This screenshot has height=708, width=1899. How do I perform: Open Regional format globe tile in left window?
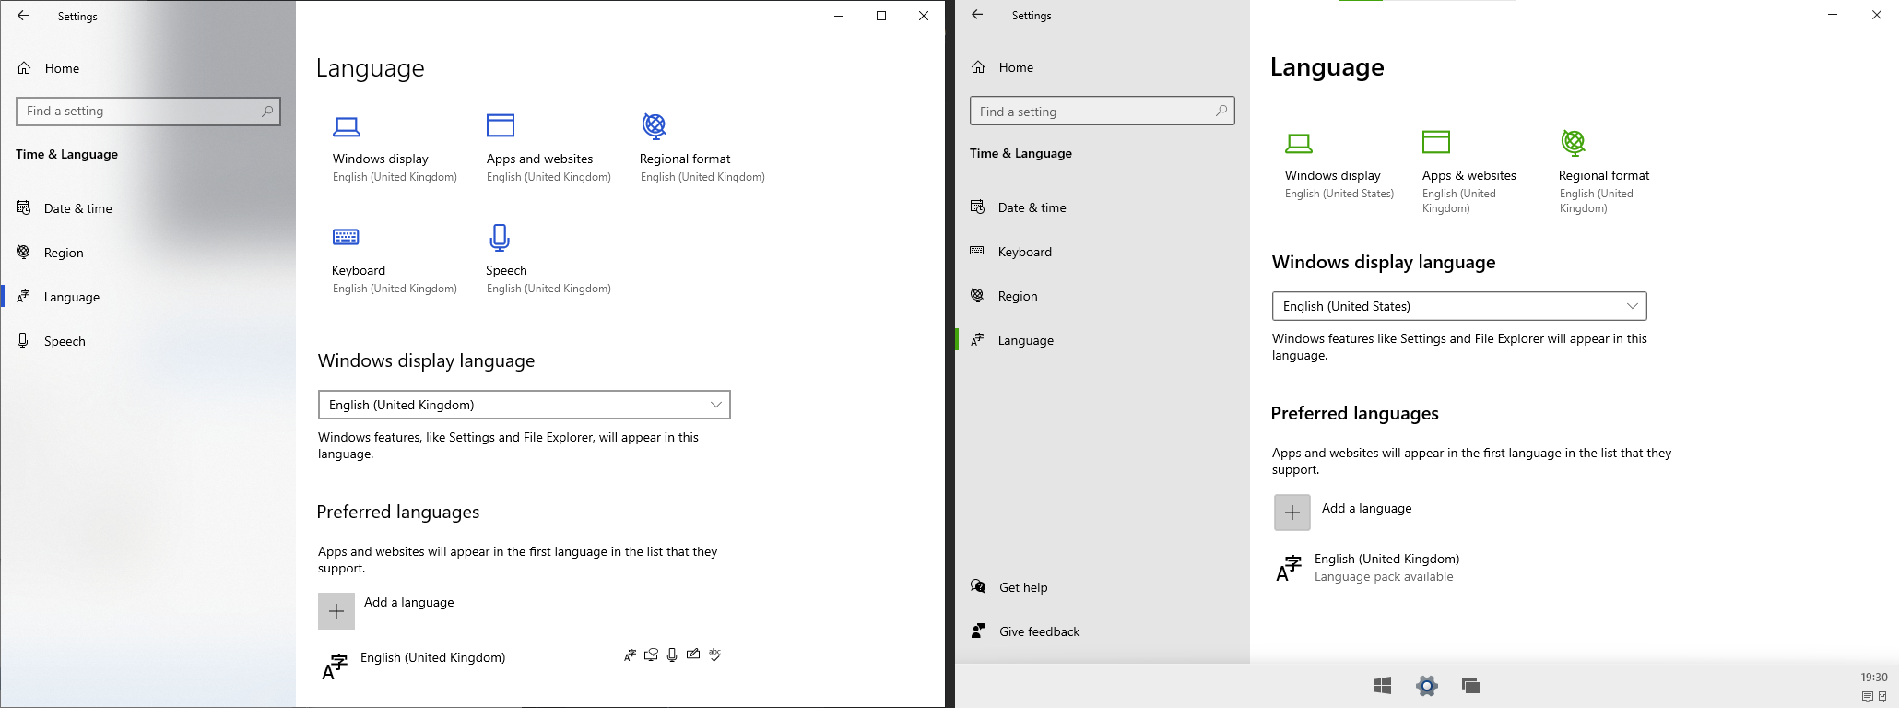pos(702,148)
